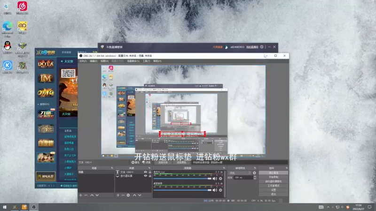Adjust microphone volume slider
The height and width of the screenshot is (211, 376).
(x=182, y=179)
